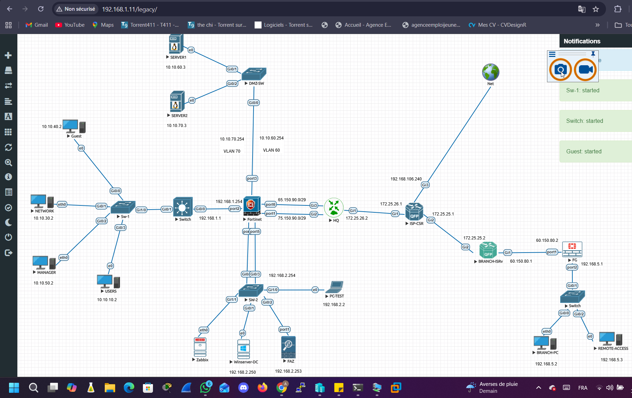Select the BRANCH-ISRv router node
The width and height of the screenshot is (632, 398).
click(488, 250)
